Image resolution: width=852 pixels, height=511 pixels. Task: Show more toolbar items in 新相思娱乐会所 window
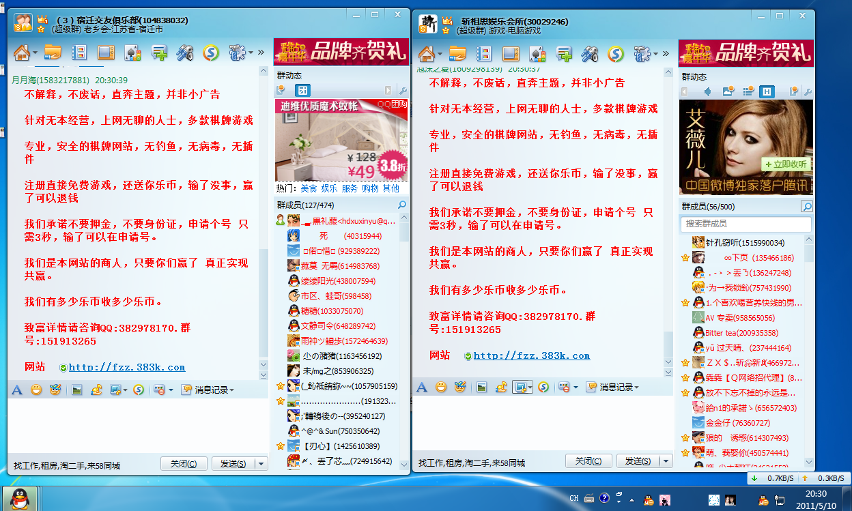tap(666, 54)
